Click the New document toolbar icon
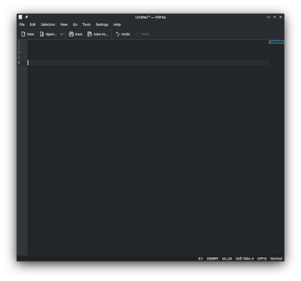Image resolution: width=301 pixels, height=281 pixels. click(23, 34)
